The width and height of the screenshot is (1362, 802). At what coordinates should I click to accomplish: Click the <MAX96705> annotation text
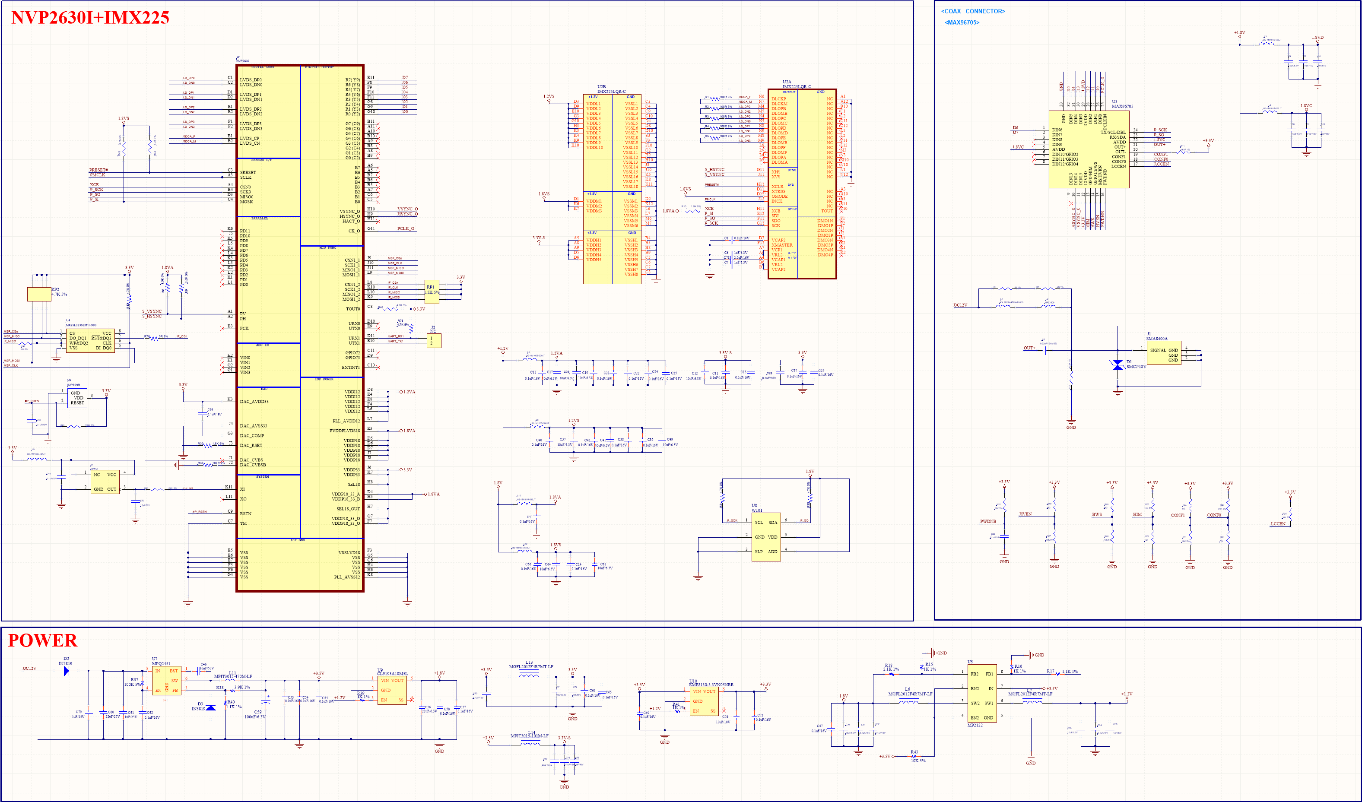962,23
